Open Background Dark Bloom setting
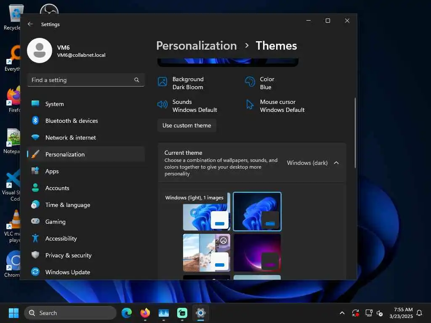The image size is (431, 323). [x=181, y=83]
